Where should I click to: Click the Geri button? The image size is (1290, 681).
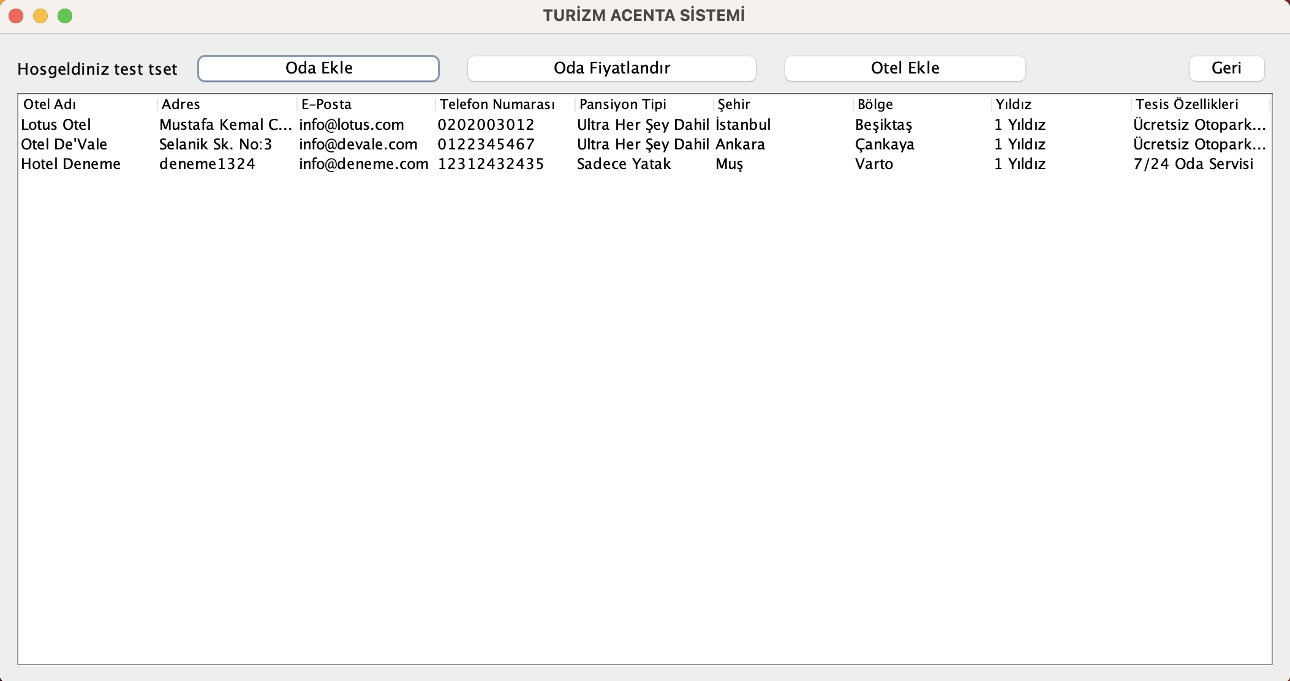pyautogui.click(x=1226, y=68)
